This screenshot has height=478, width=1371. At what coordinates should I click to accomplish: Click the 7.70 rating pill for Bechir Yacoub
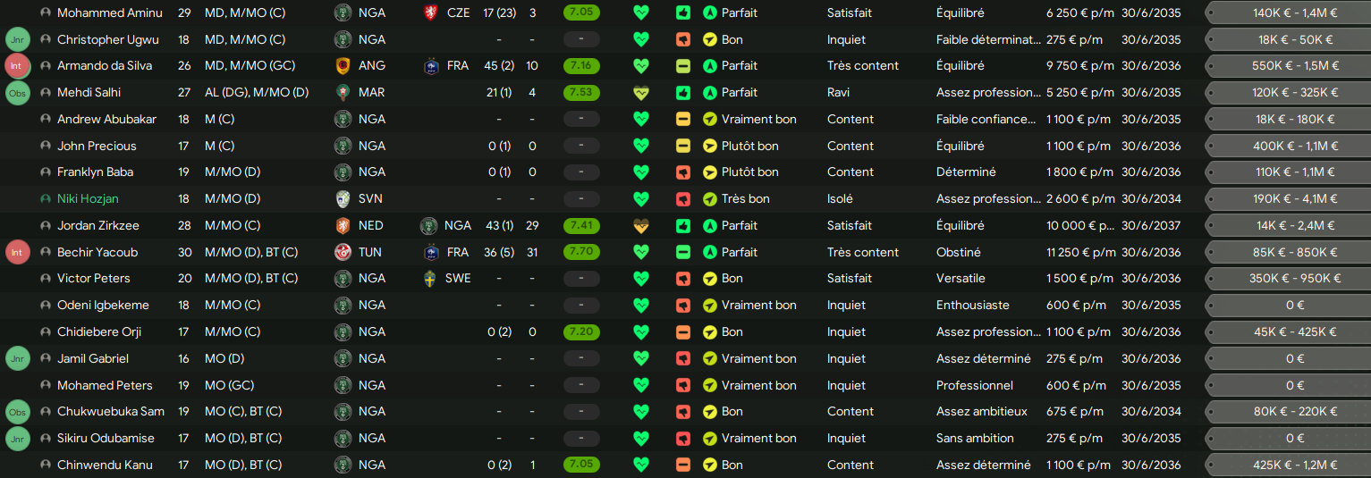pos(581,252)
